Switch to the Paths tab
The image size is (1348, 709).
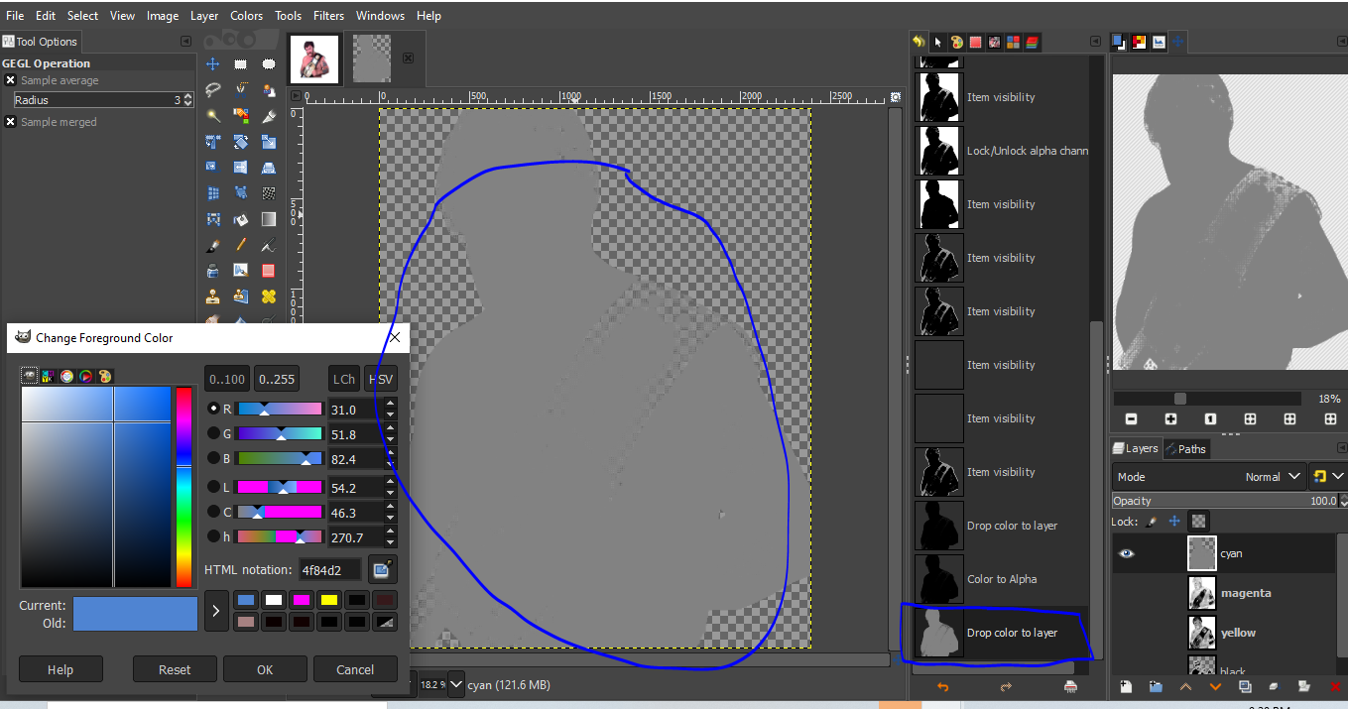1185,449
